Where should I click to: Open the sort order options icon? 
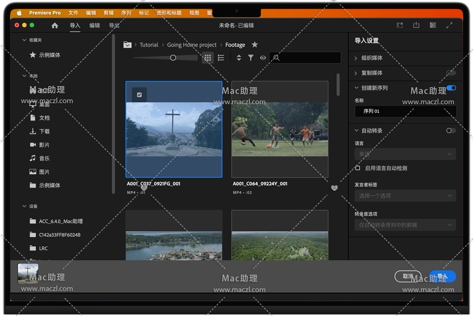pyautogui.click(x=239, y=58)
